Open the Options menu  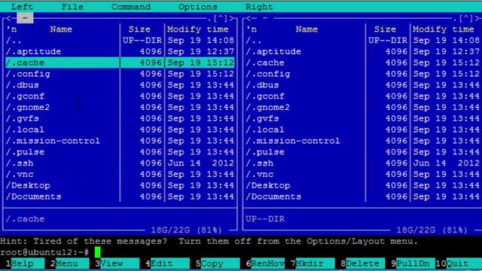197,7
